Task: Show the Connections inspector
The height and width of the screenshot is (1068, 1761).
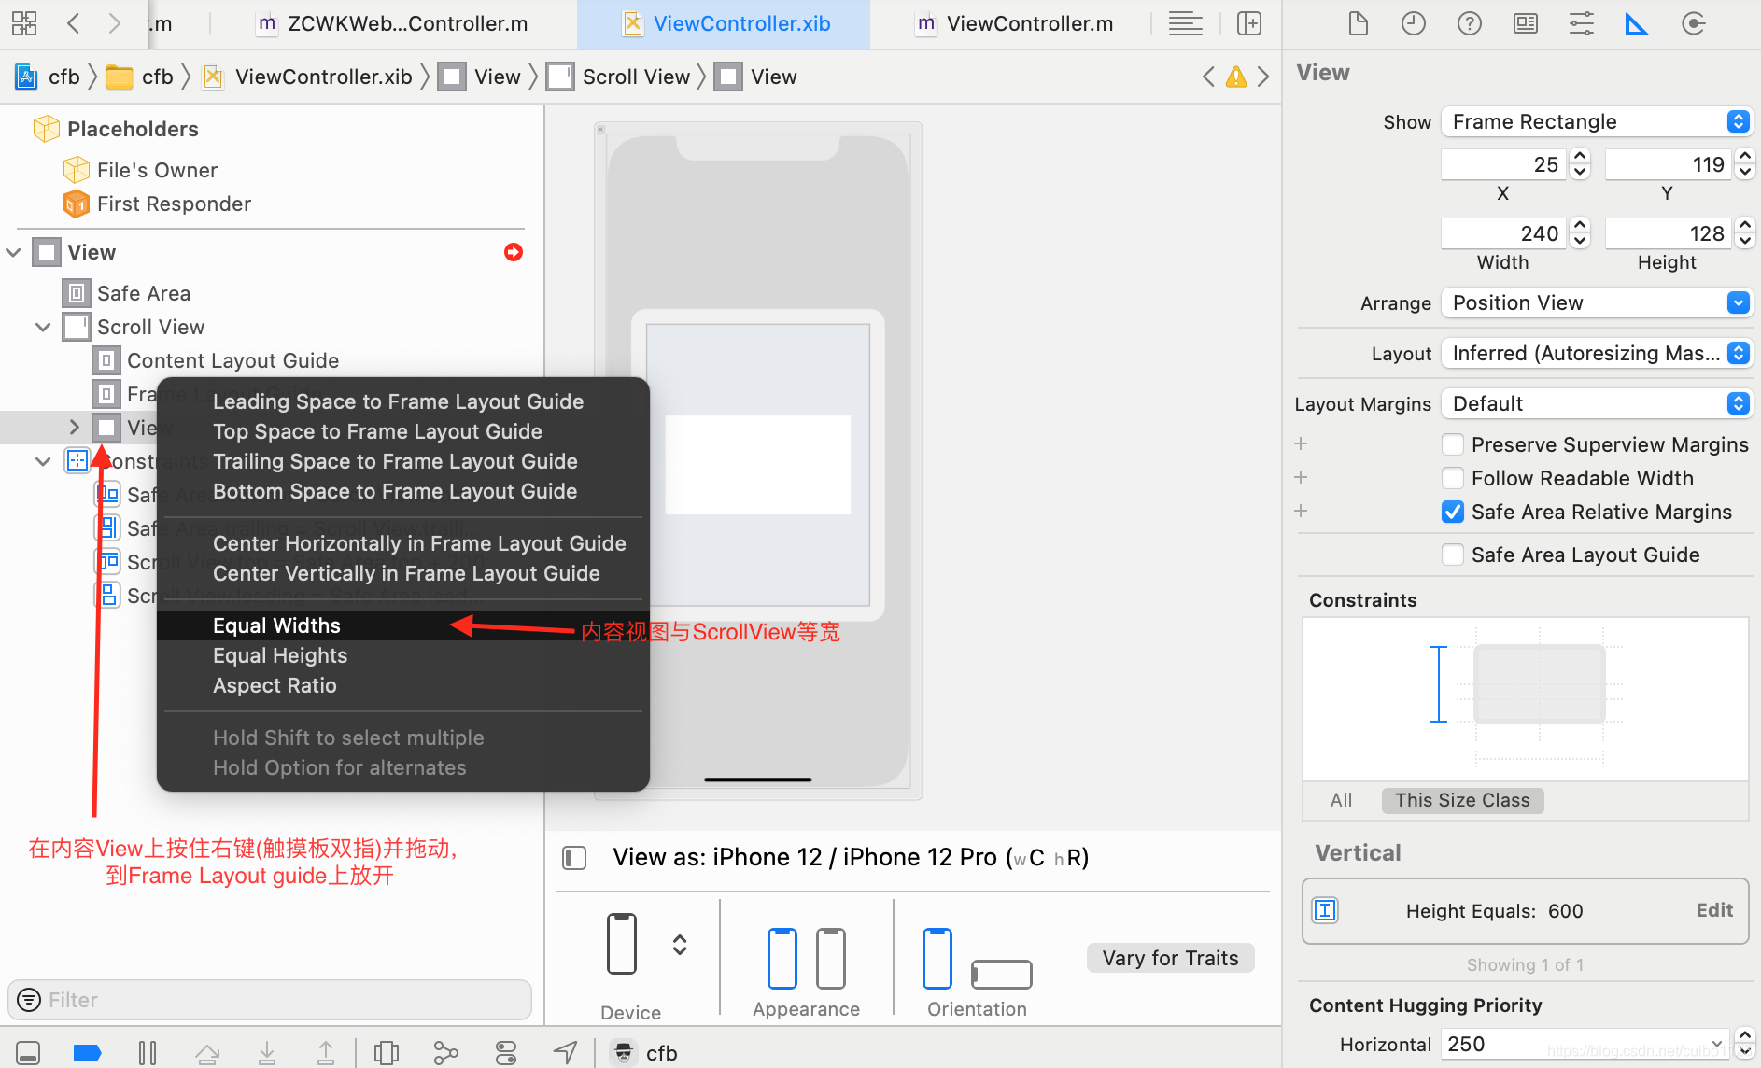Action: (x=1693, y=23)
